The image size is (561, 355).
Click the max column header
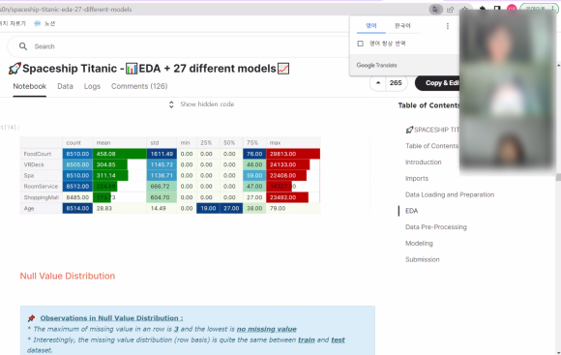(x=275, y=143)
